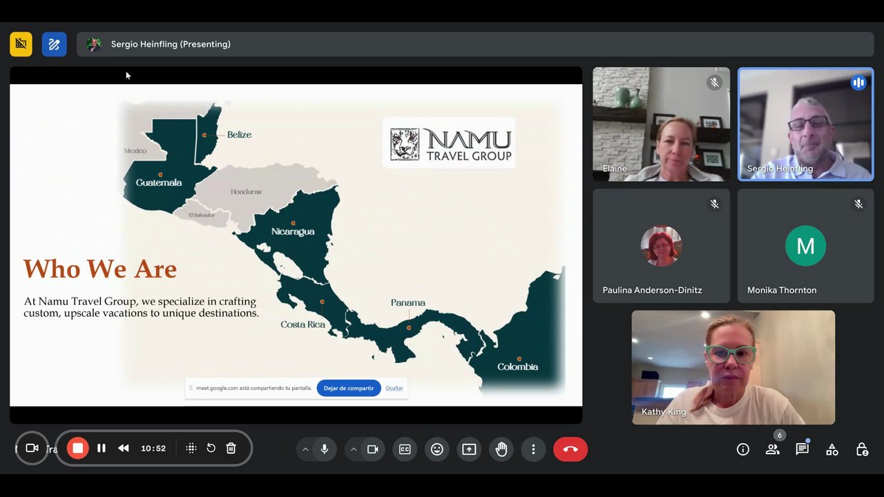This screenshot has height=497, width=884.
Task: Click the Costa Rica label on map
Action: (x=302, y=324)
